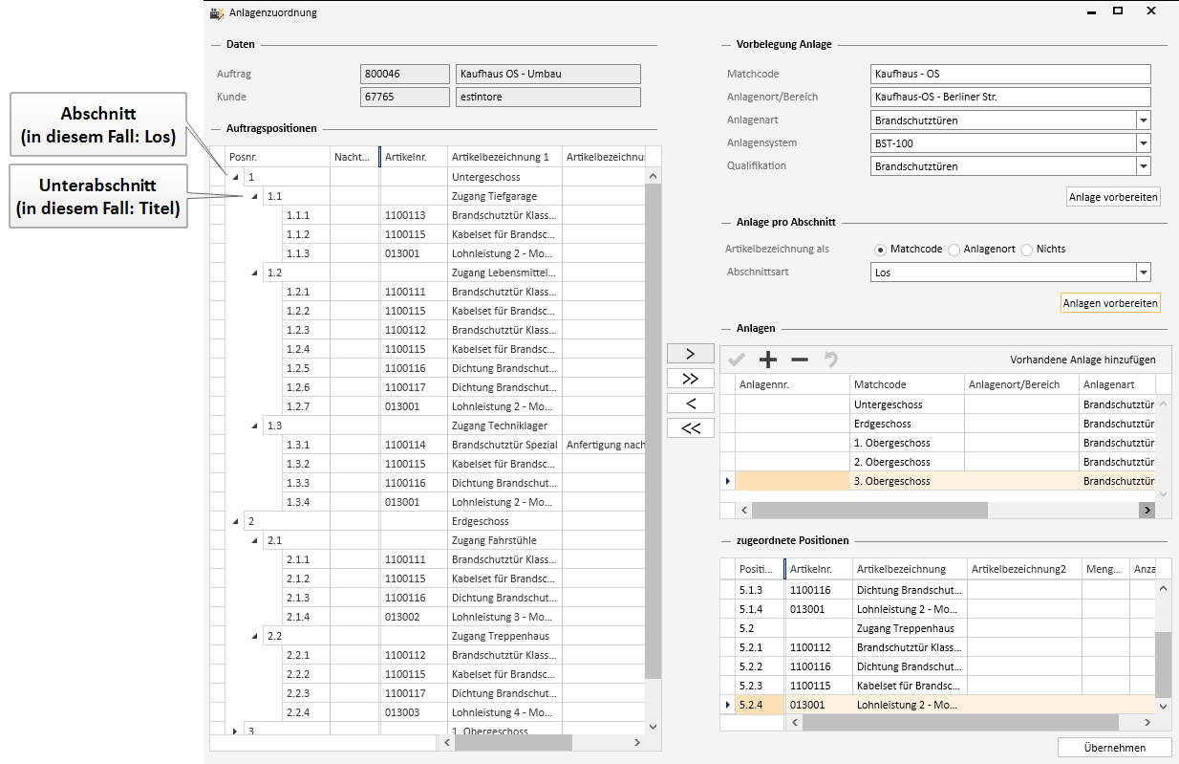1179x764 pixels.
Task: Sort by Artikelnr. column in Auftragspositionen
Action: (x=414, y=157)
